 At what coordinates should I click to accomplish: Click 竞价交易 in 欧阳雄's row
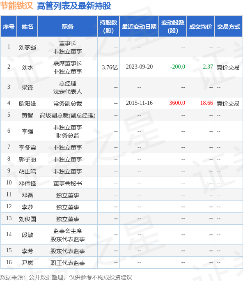(x=228, y=104)
